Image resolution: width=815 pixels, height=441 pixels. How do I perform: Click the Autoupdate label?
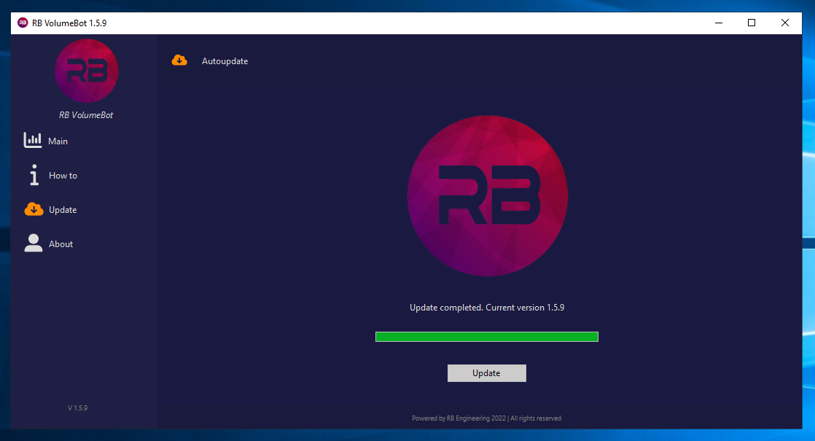click(225, 61)
